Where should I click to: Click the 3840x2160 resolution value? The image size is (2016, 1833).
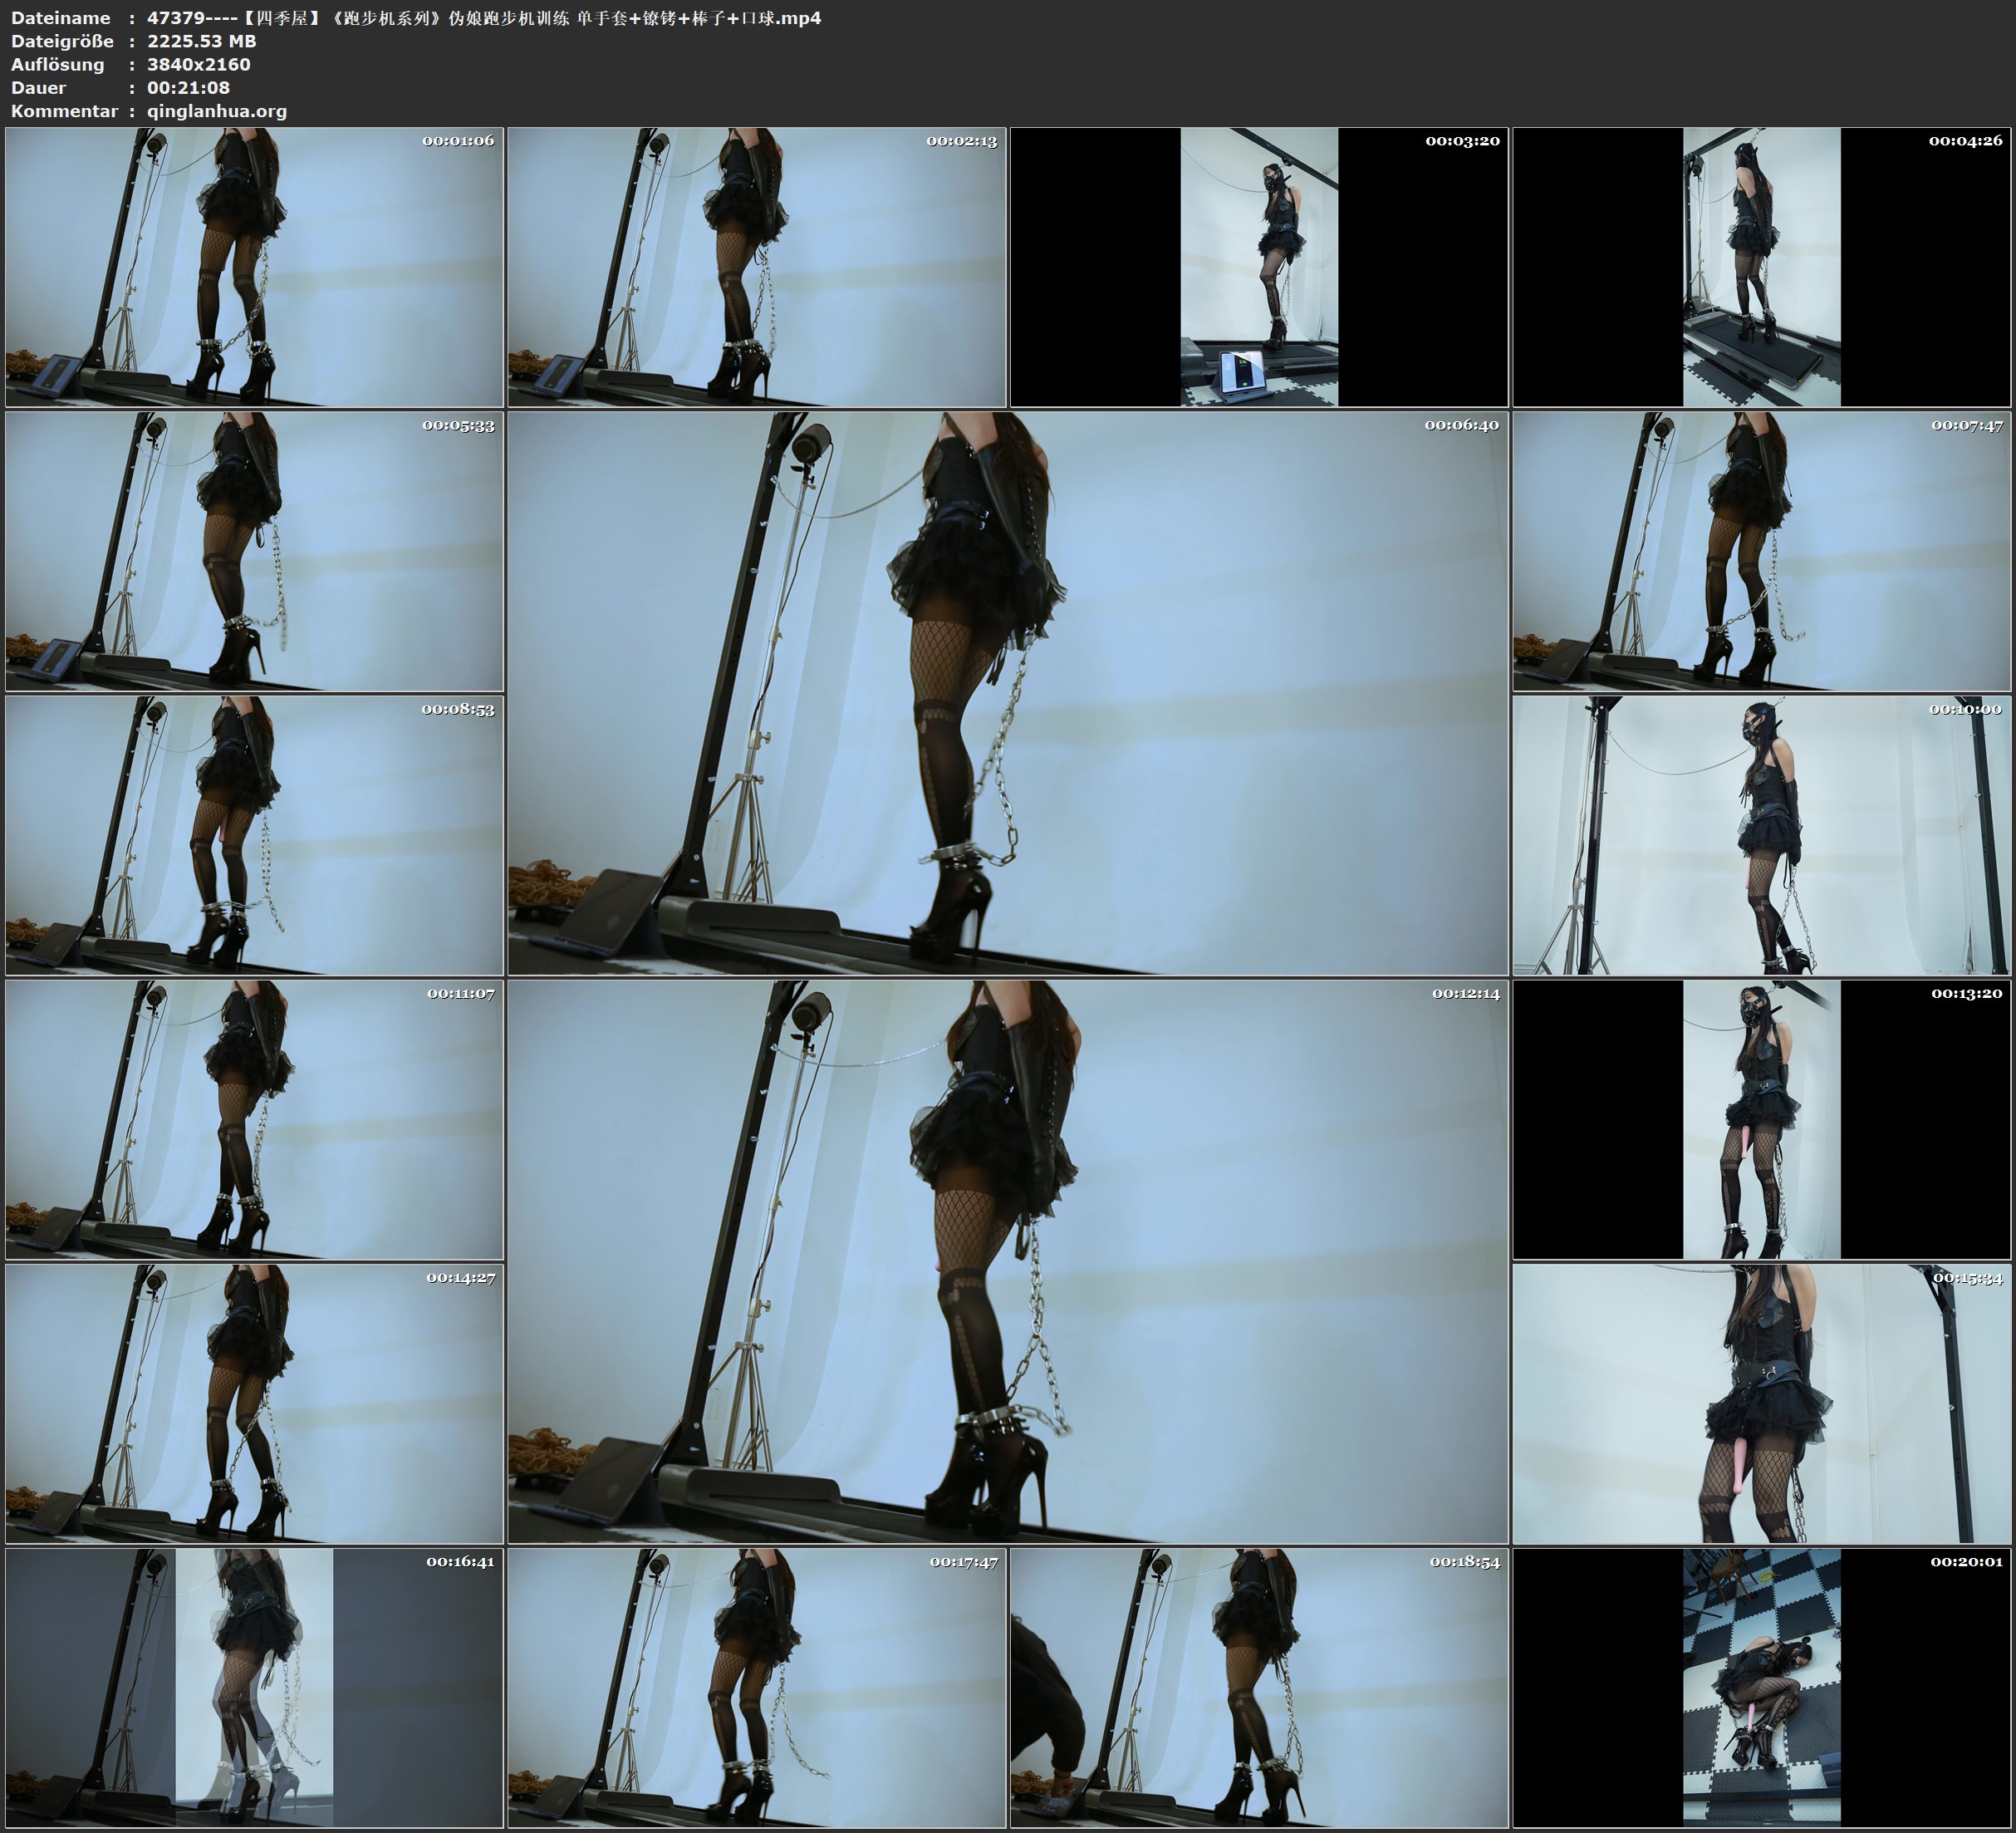(199, 64)
